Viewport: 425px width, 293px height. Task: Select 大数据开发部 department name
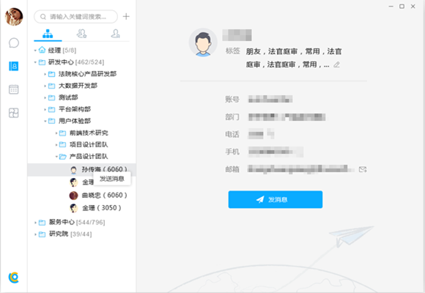coord(78,86)
